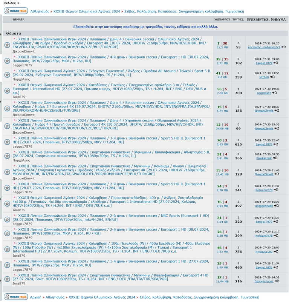
Task: Click Κολύμπι7878 link dated 2024-07-29 21:32
Action: click(x=264, y=190)
